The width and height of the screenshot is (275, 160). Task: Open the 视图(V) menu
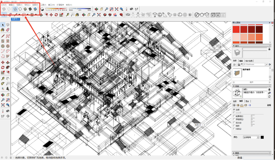pyautogui.click(x=19, y=5)
